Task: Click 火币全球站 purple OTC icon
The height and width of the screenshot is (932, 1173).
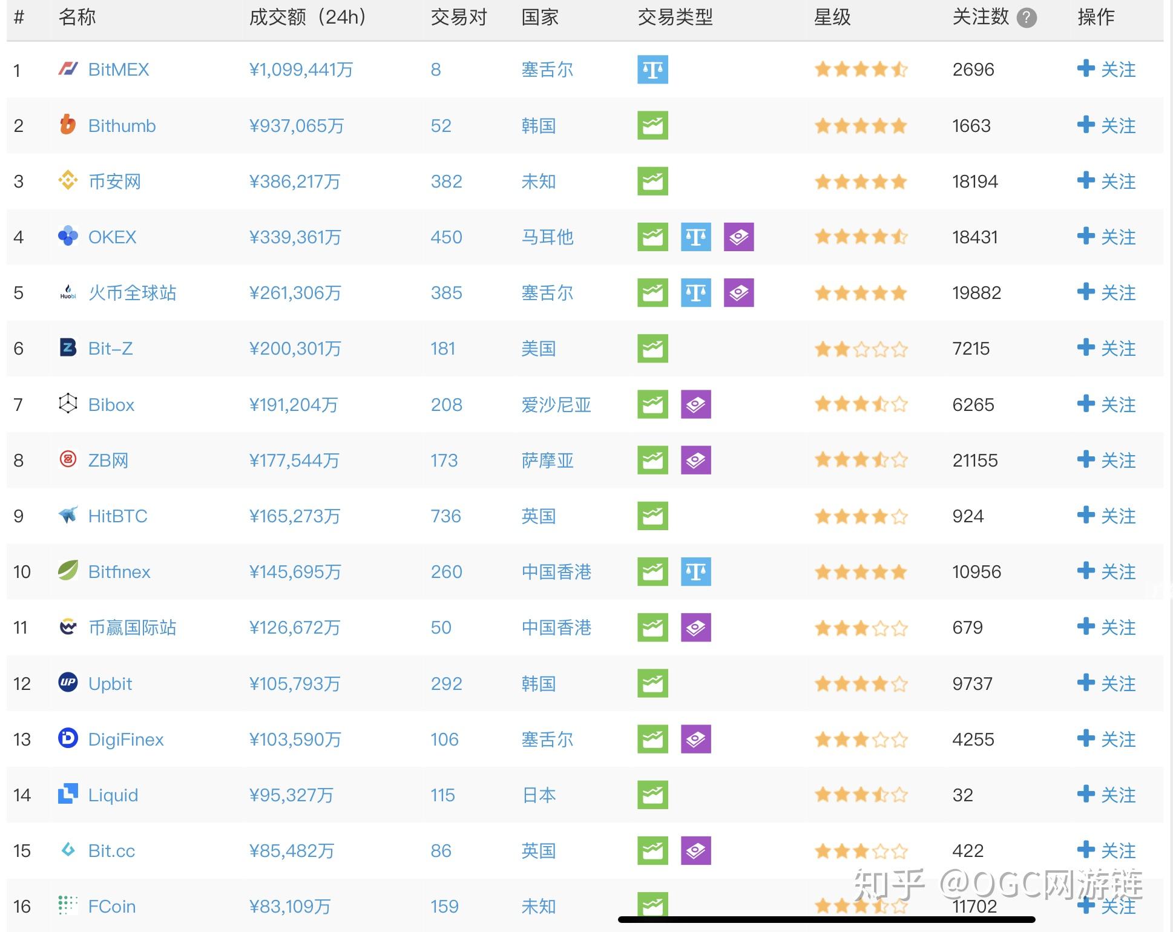Action: click(738, 293)
